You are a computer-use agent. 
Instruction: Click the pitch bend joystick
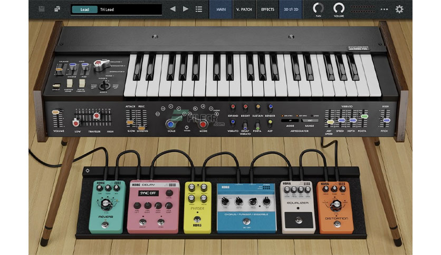click(104, 85)
